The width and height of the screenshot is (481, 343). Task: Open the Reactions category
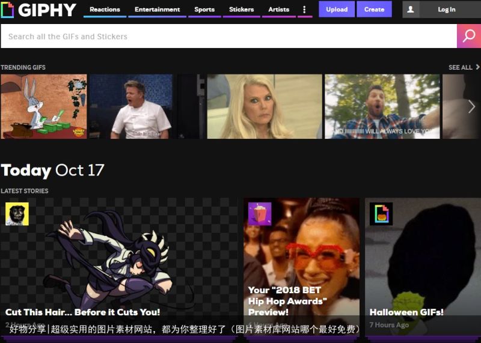105,10
